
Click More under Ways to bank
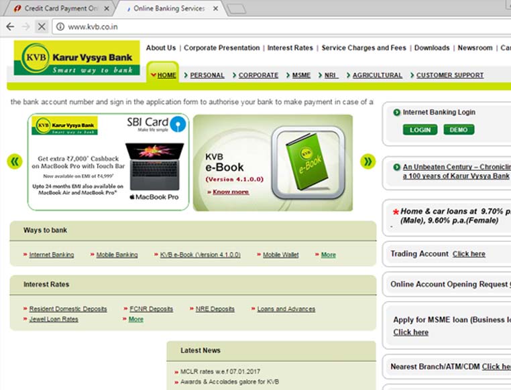pyautogui.click(x=329, y=255)
